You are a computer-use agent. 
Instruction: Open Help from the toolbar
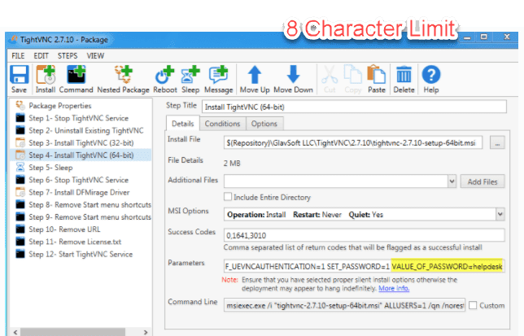coord(431,79)
